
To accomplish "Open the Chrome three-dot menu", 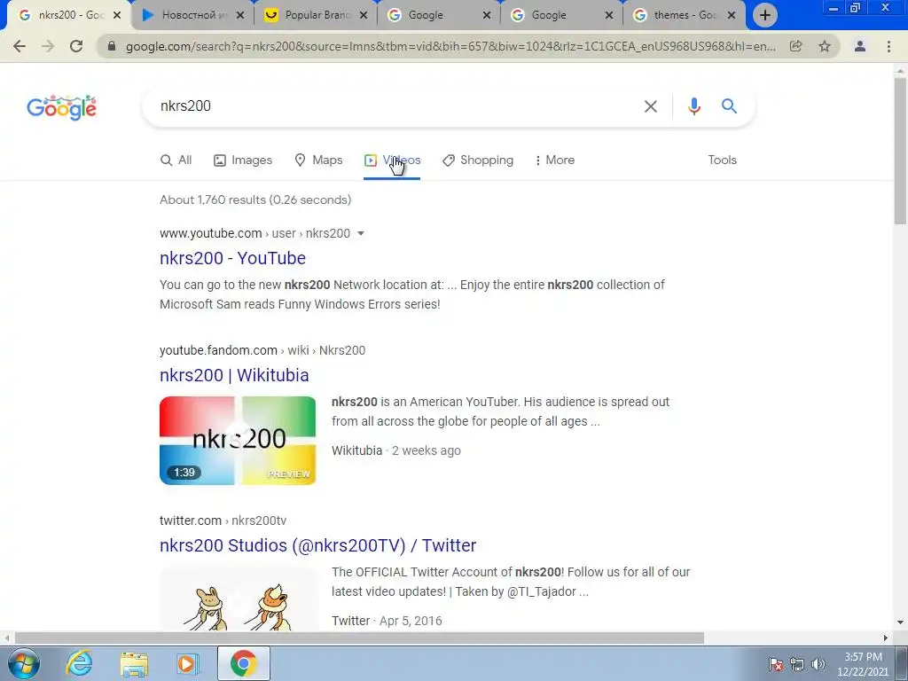I will 888,46.
